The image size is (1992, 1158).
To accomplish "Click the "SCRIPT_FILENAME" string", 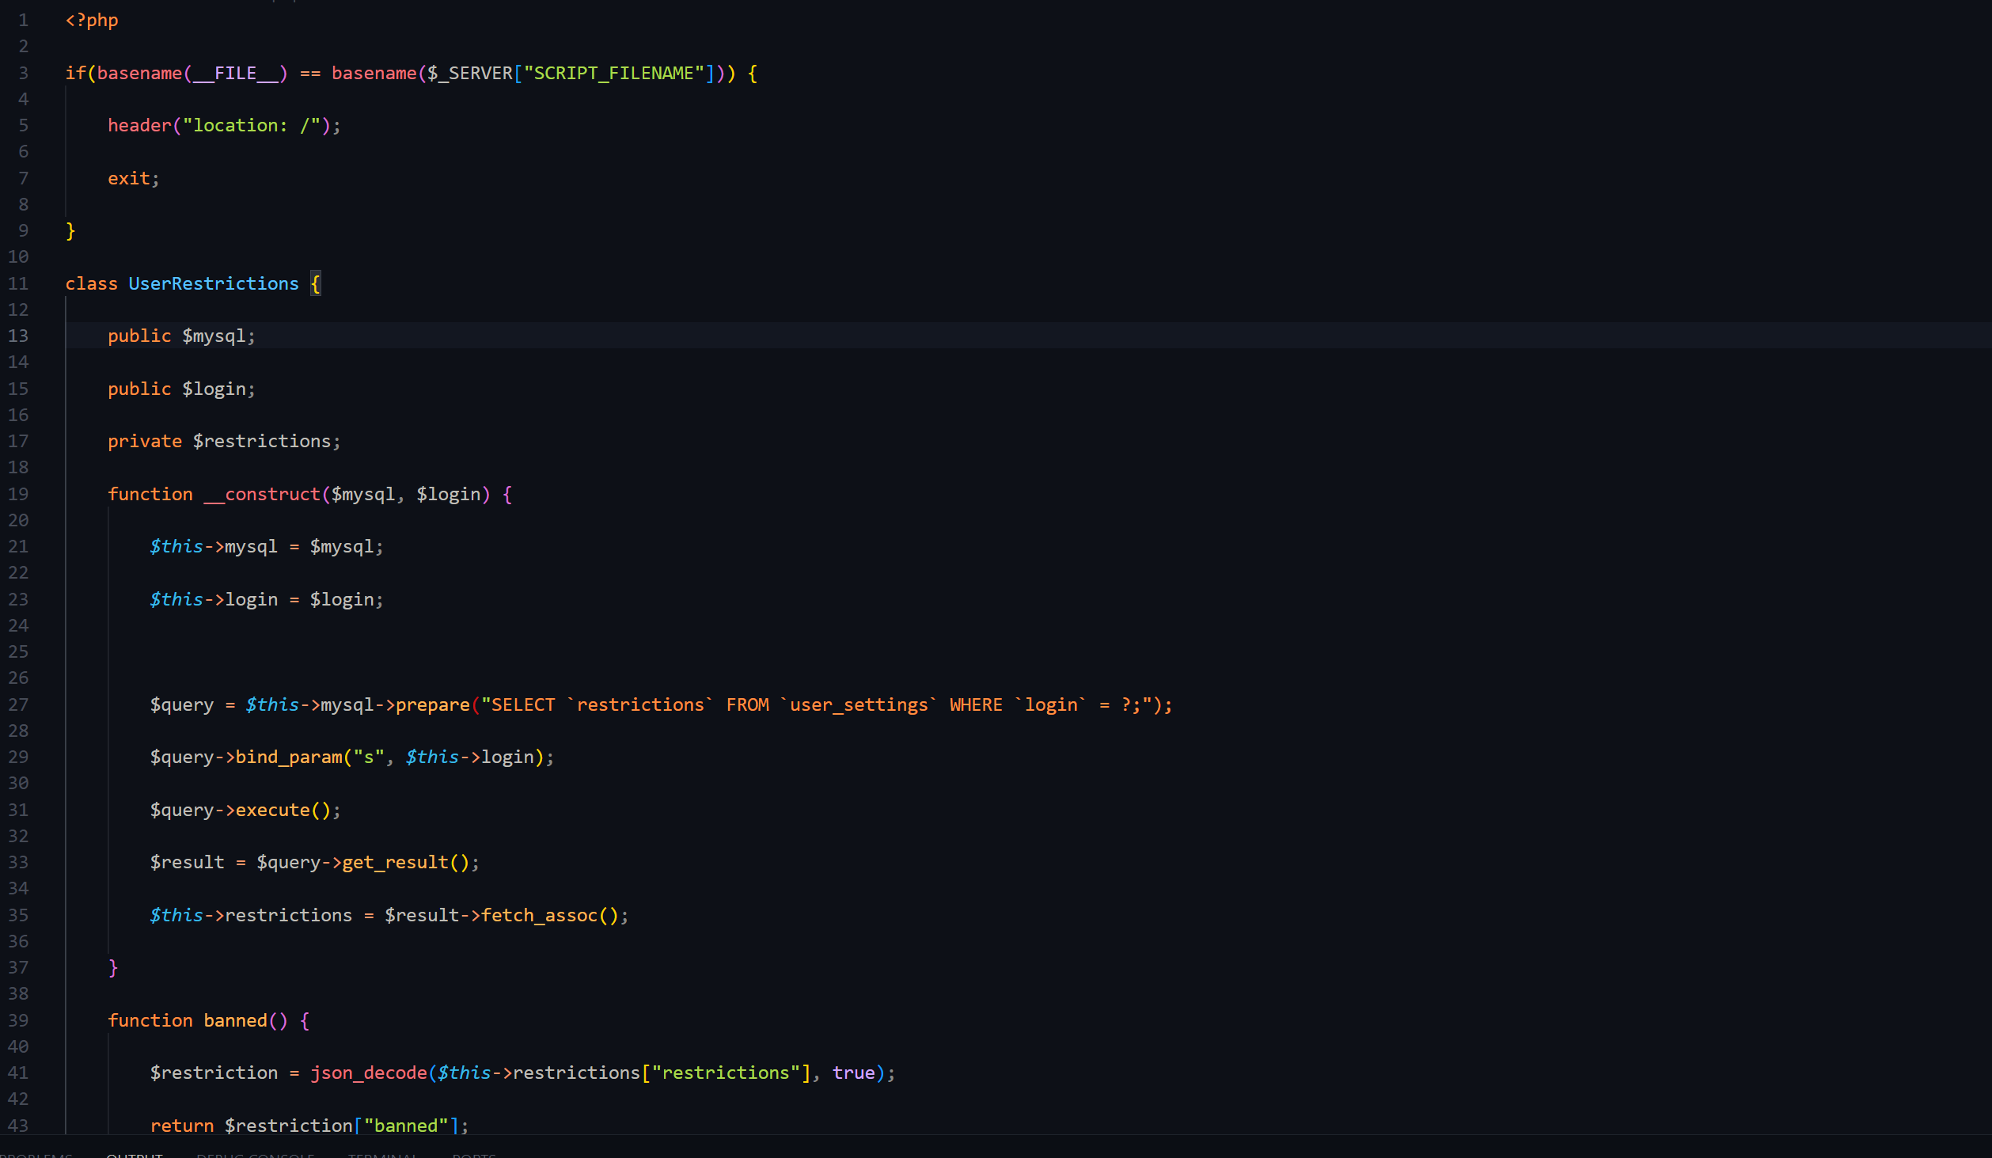I will point(613,73).
